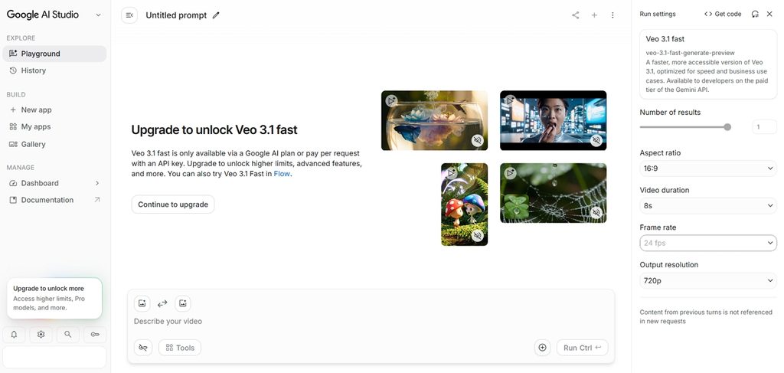This screenshot has height=373, width=784.
Task: Open the Veo 3.1 fast model selector card
Action: [x=708, y=64]
